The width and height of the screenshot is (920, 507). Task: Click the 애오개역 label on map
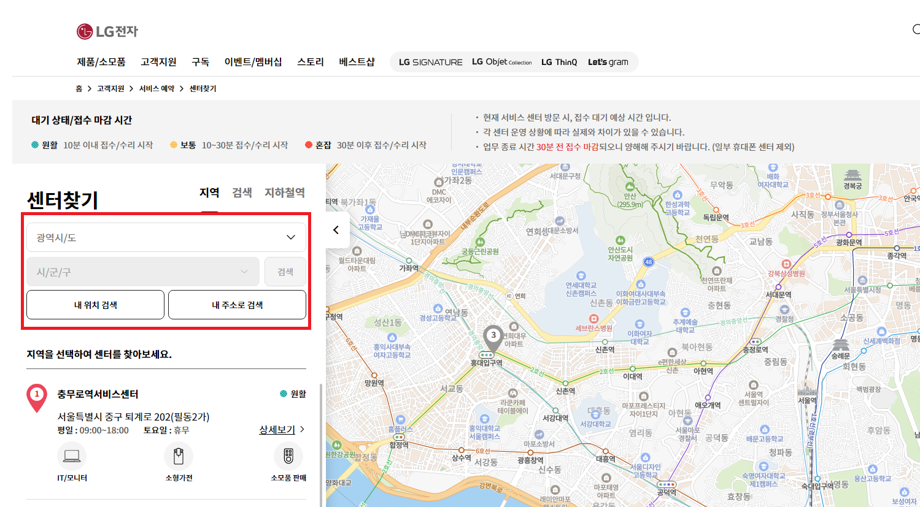(x=708, y=405)
